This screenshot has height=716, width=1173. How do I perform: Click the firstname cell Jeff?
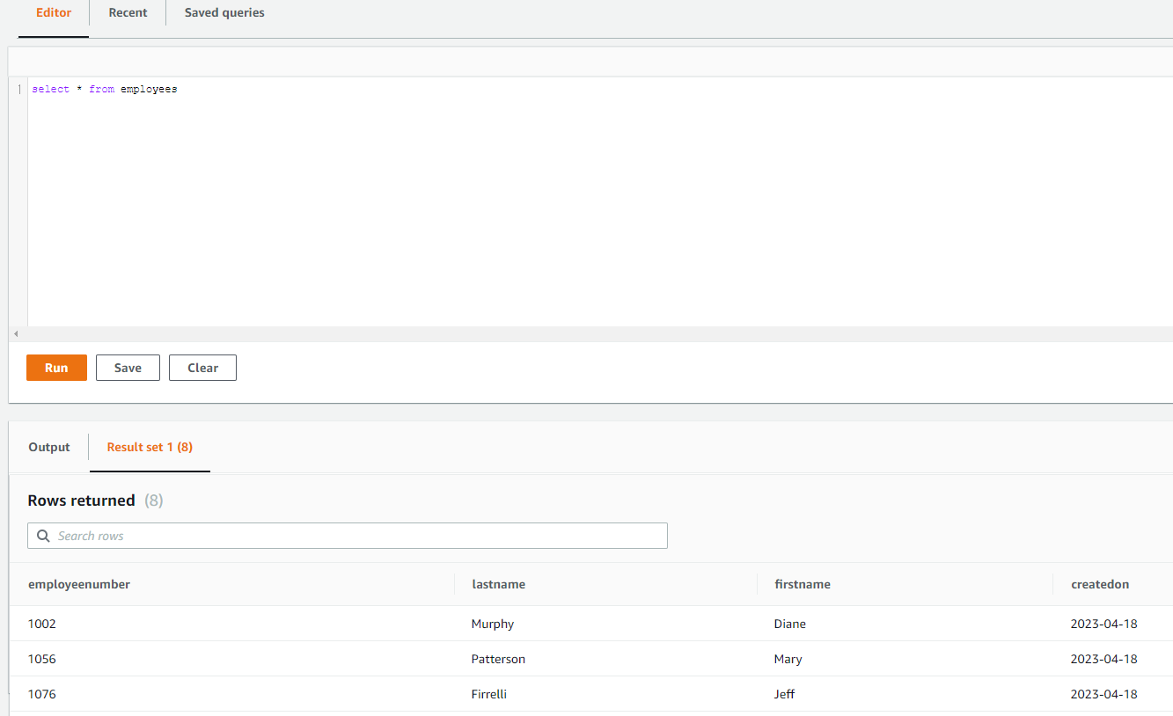(785, 694)
